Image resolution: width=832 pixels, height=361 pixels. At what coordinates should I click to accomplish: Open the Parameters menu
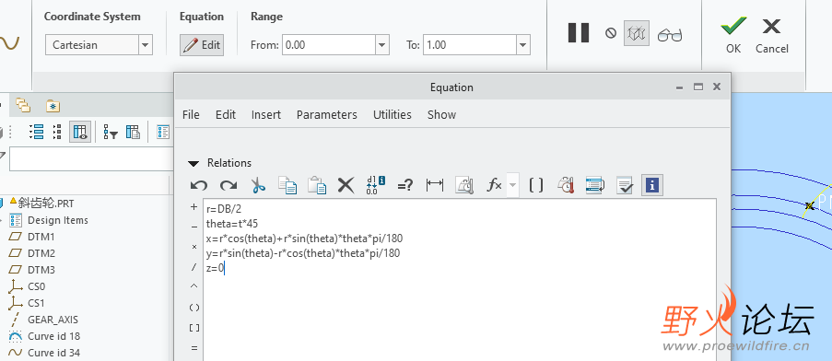coord(327,114)
